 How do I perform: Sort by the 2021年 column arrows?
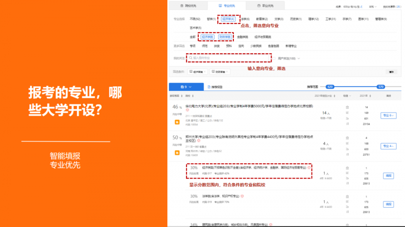[370, 96]
